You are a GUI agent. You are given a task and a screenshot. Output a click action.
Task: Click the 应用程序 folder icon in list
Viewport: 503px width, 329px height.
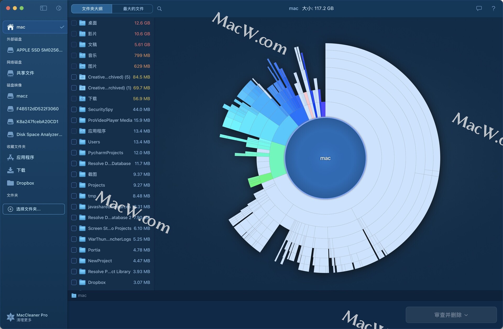pos(82,131)
